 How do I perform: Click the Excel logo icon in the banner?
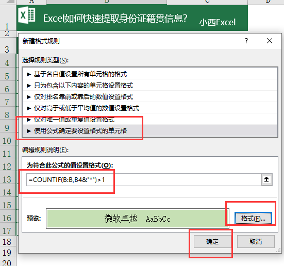pyautogui.click(x=27, y=15)
